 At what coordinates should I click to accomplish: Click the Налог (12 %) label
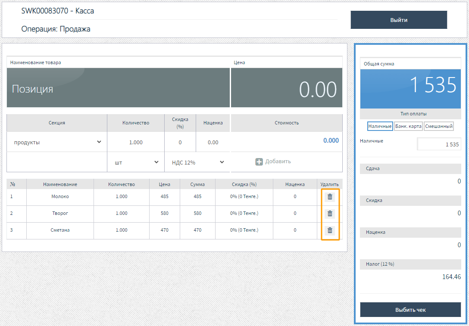(380, 264)
